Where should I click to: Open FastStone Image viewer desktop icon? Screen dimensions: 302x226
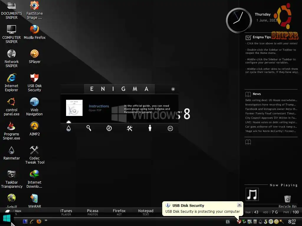pos(35,10)
